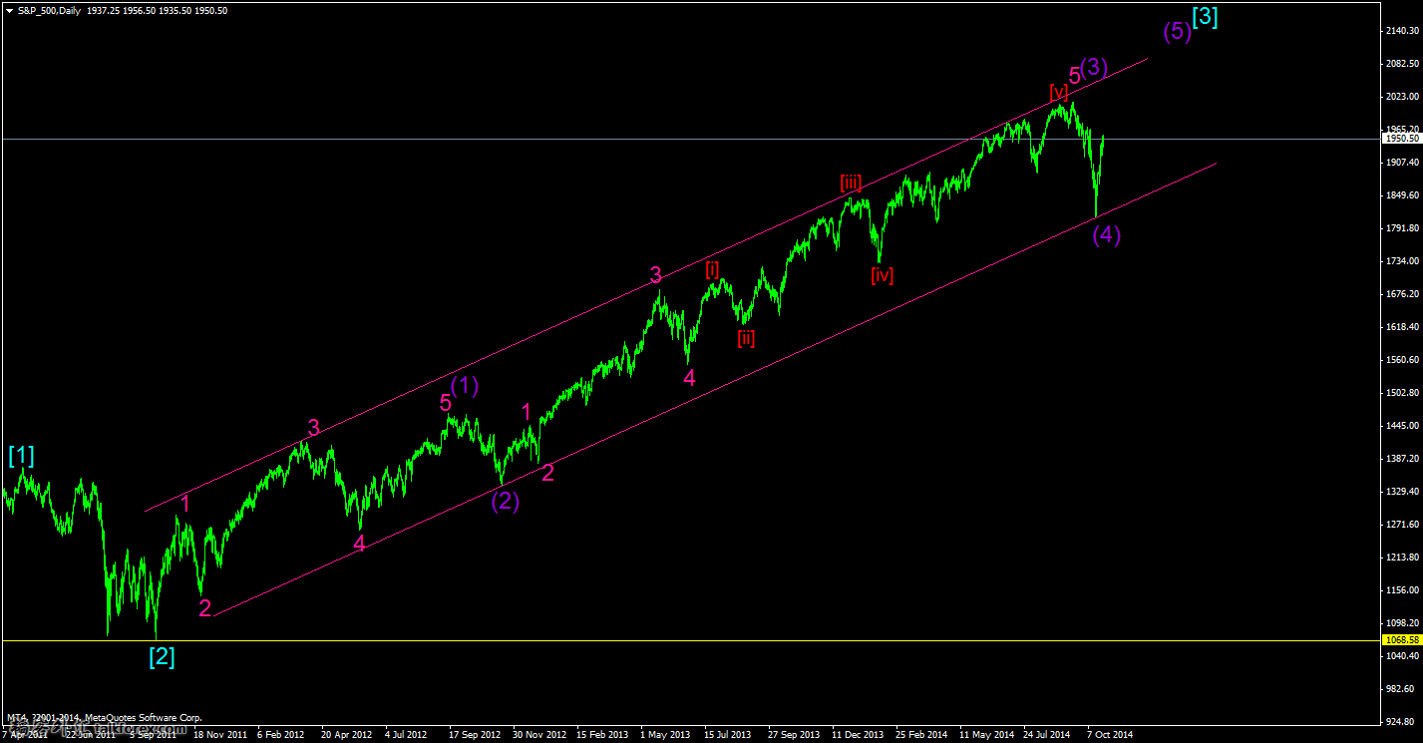Click the 15 Jul 2013 date label

tap(728, 734)
